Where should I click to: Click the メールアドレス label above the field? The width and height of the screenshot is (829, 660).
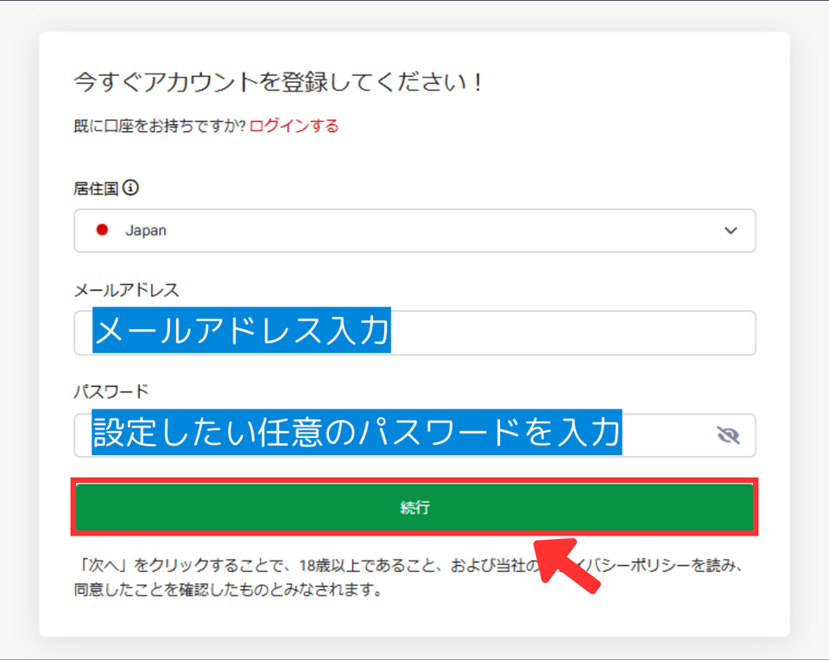[x=126, y=289]
